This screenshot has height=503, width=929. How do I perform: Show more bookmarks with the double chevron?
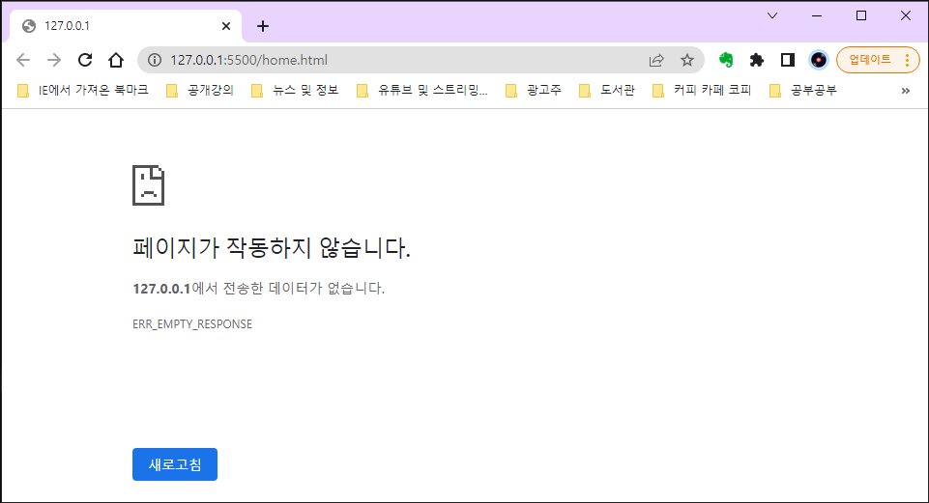point(905,91)
